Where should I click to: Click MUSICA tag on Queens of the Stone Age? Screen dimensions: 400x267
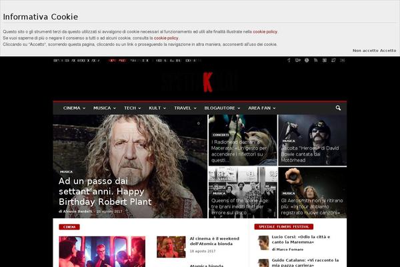click(219, 194)
